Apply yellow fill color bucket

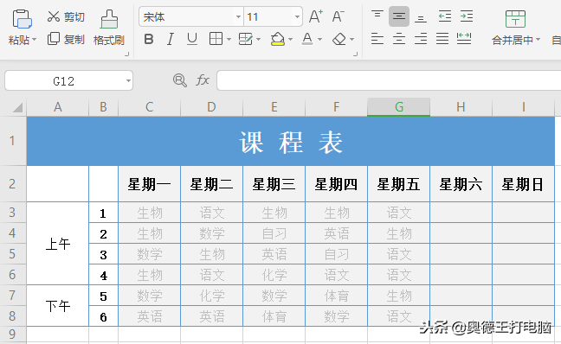[278, 39]
